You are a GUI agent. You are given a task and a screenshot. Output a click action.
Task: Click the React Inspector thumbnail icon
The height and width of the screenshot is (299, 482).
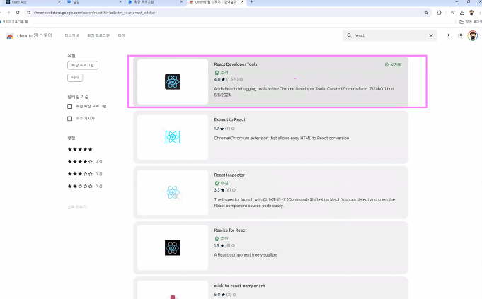[173, 192]
